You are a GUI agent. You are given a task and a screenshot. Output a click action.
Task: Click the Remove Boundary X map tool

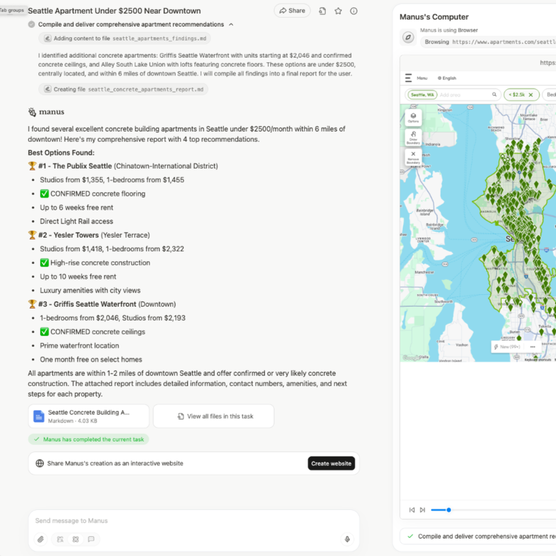[413, 157]
